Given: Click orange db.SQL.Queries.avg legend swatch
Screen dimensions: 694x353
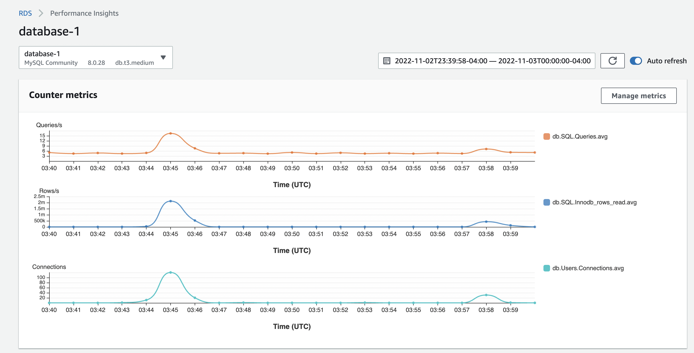Looking at the screenshot, I should click(546, 136).
